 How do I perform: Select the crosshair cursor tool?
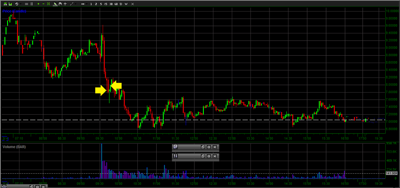point(65,4)
